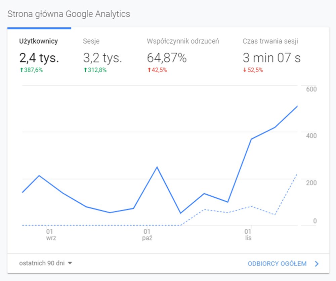Click the 01 lis date label on axis
Viewport: 336px width, 281px height.
point(248,235)
